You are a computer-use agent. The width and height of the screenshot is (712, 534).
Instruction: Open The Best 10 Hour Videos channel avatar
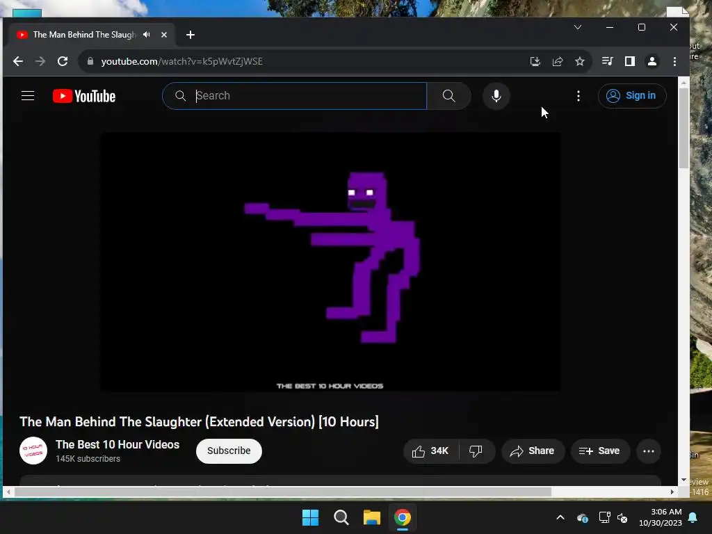[x=33, y=451]
